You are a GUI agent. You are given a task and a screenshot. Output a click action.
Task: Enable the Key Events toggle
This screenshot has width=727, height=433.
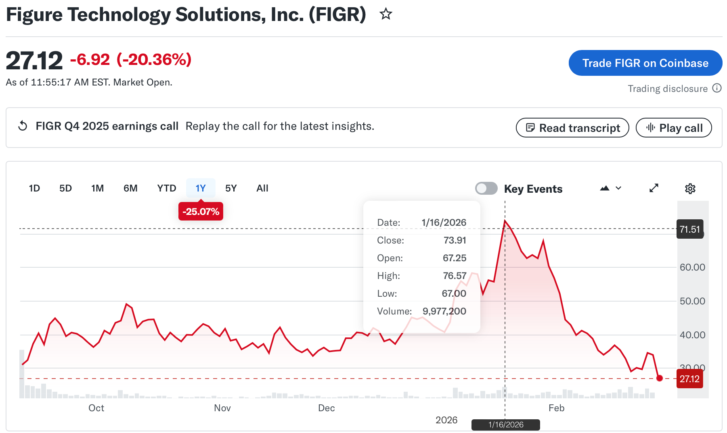coord(486,188)
